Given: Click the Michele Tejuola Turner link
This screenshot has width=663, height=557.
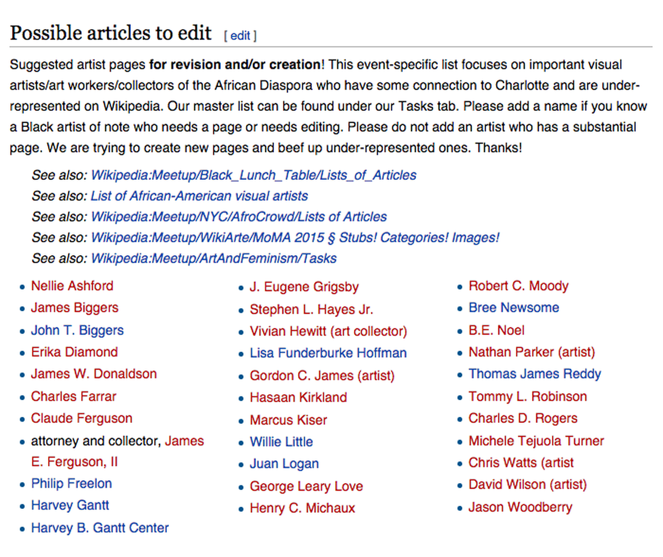Looking at the screenshot, I should click(536, 441).
